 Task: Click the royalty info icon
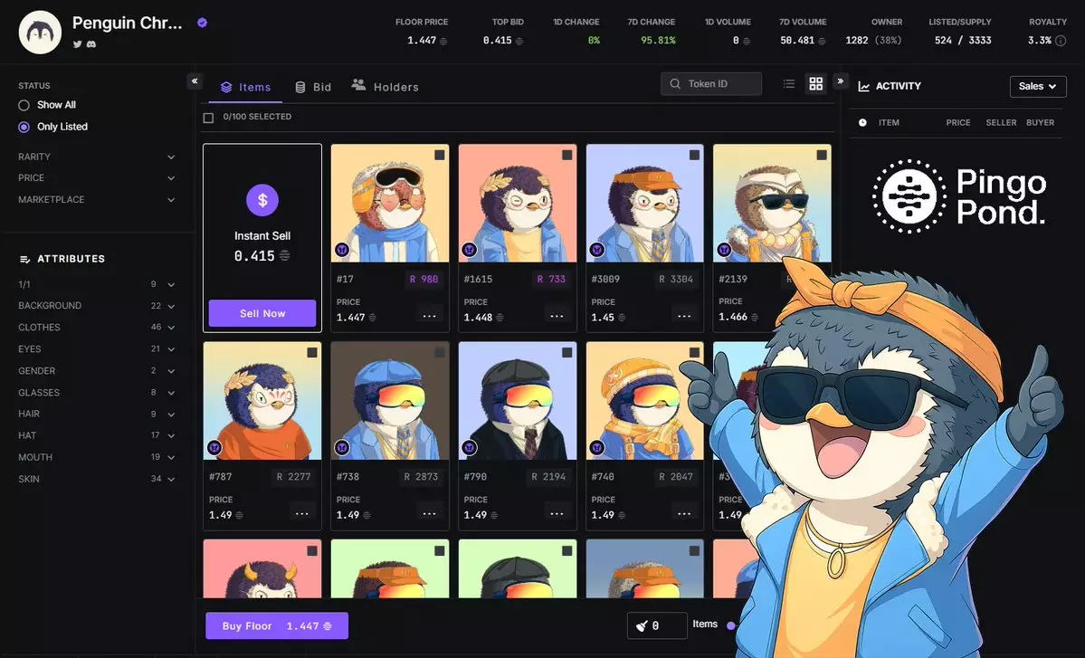point(1060,41)
